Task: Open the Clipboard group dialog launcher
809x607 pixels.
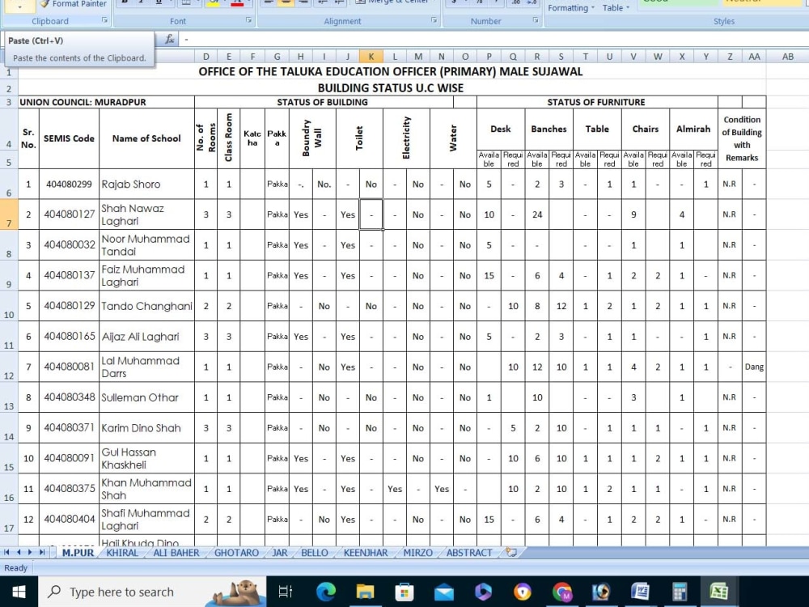Action: (104, 21)
